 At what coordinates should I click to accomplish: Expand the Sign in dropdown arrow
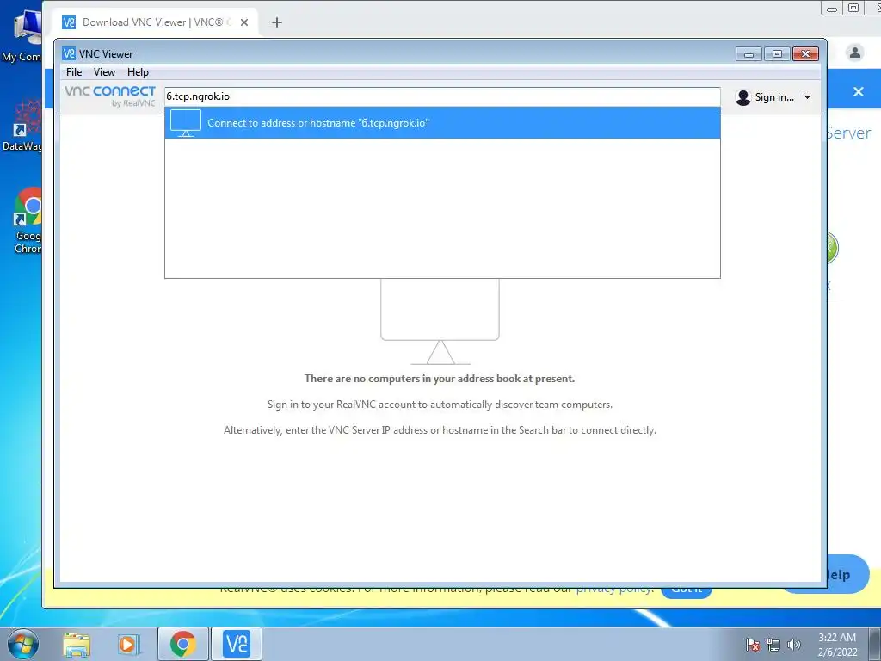click(807, 97)
